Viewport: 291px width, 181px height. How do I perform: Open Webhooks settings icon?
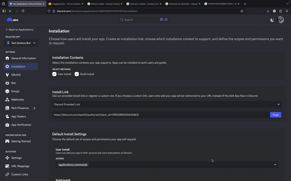tap(8, 100)
